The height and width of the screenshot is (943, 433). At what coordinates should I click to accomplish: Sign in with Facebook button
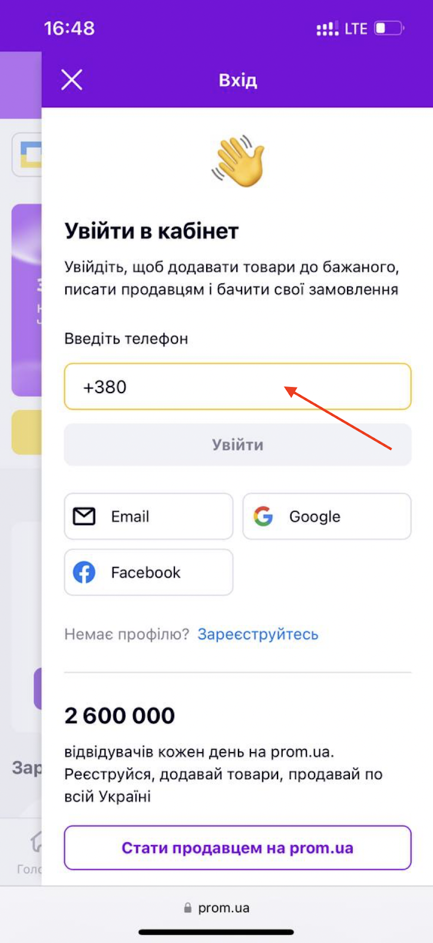(148, 572)
